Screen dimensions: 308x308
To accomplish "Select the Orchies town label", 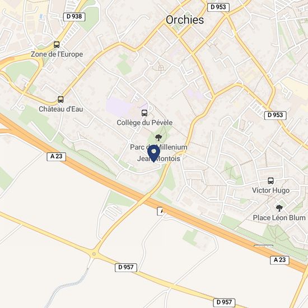I will pyautogui.click(x=185, y=20).
